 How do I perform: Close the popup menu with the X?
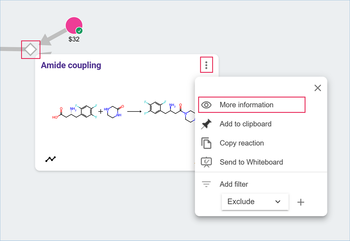317,88
